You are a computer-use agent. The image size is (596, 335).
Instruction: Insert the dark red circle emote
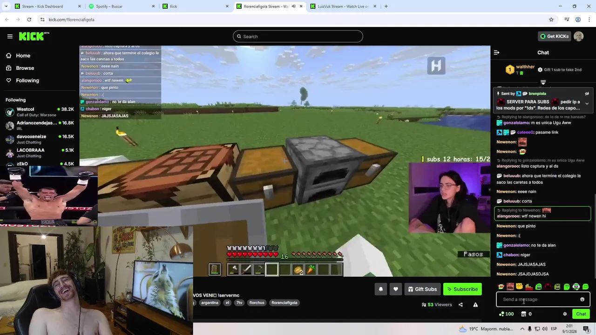(x=548, y=287)
